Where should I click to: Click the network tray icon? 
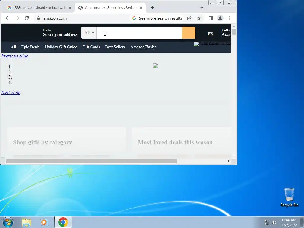click(267, 222)
